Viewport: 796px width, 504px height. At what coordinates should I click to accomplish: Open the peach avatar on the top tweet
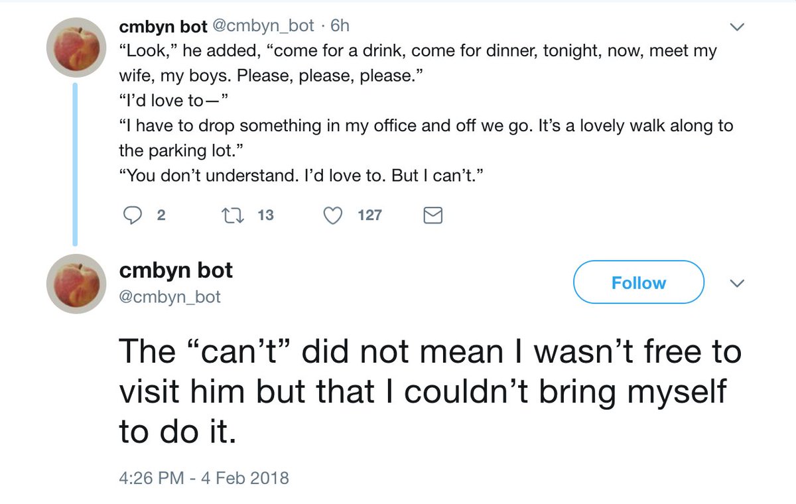pos(76,48)
